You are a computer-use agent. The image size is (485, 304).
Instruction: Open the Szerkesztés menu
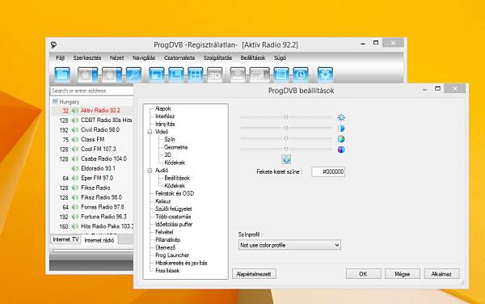click(x=87, y=58)
